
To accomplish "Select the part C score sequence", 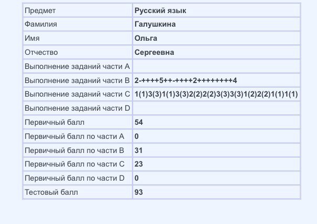I will click(x=216, y=94).
